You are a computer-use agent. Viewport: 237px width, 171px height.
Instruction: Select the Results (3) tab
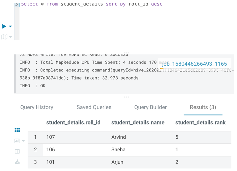tap(203, 107)
